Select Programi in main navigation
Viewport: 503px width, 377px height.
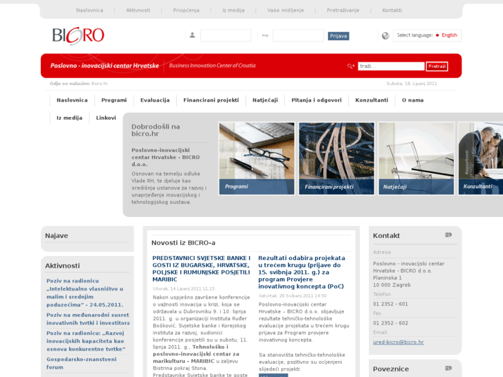tap(114, 100)
